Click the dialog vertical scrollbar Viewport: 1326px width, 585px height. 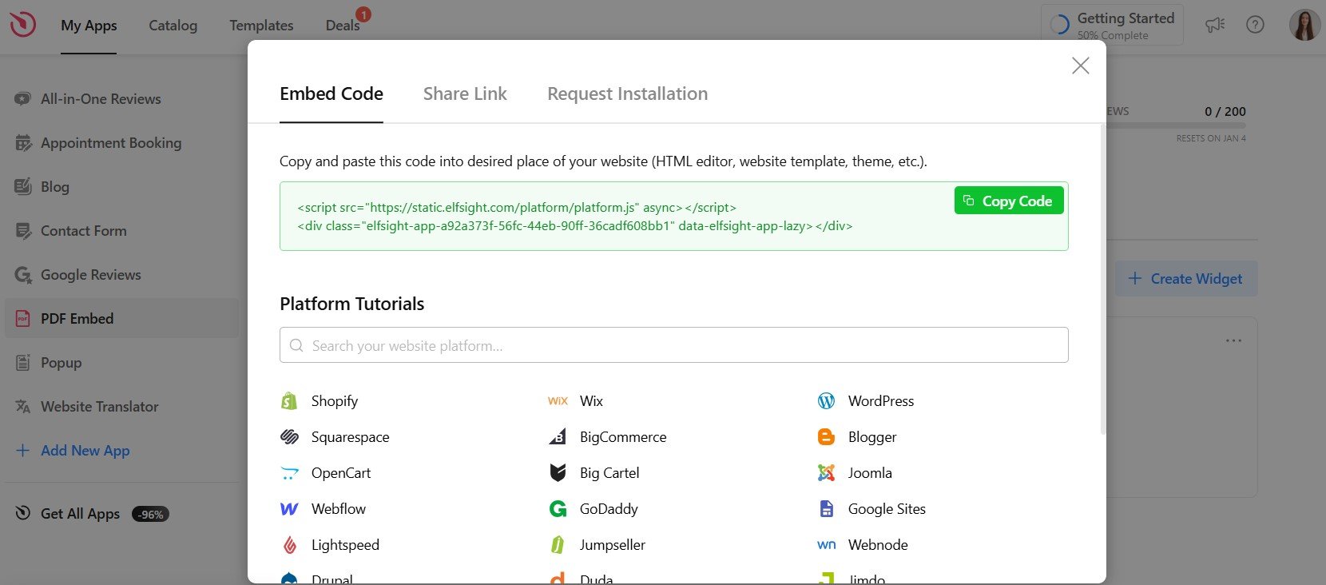tap(1103, 280)
